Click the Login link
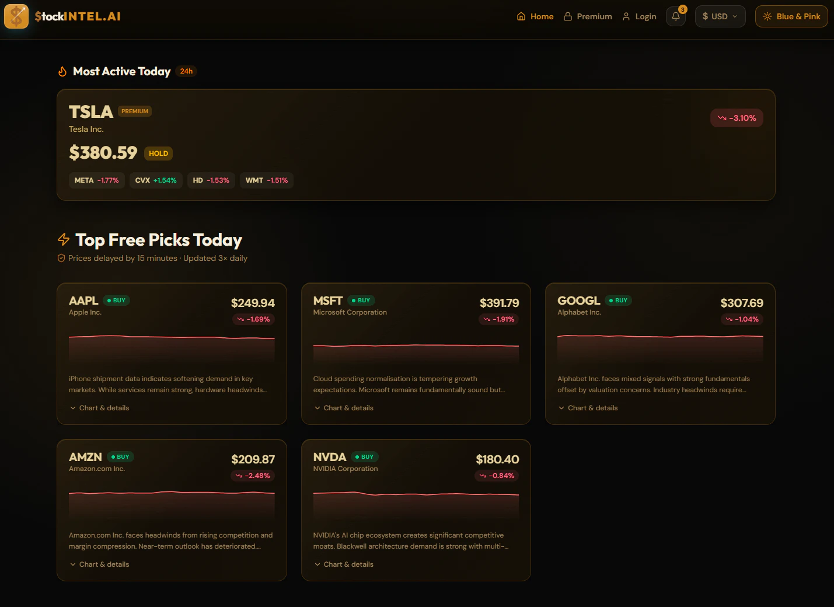 pos(639,16)
